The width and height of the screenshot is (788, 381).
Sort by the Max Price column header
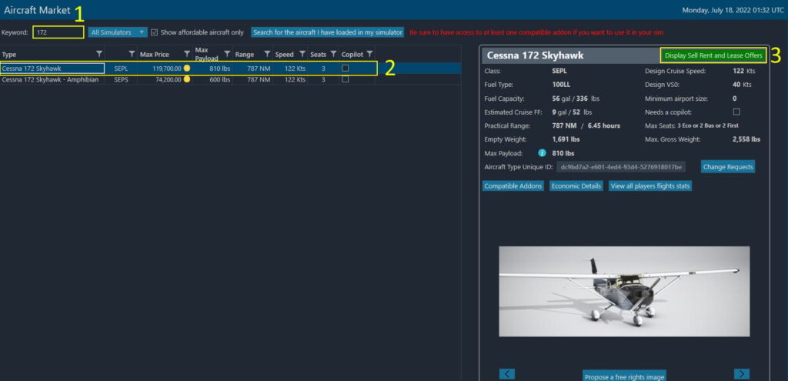point(154,55)
